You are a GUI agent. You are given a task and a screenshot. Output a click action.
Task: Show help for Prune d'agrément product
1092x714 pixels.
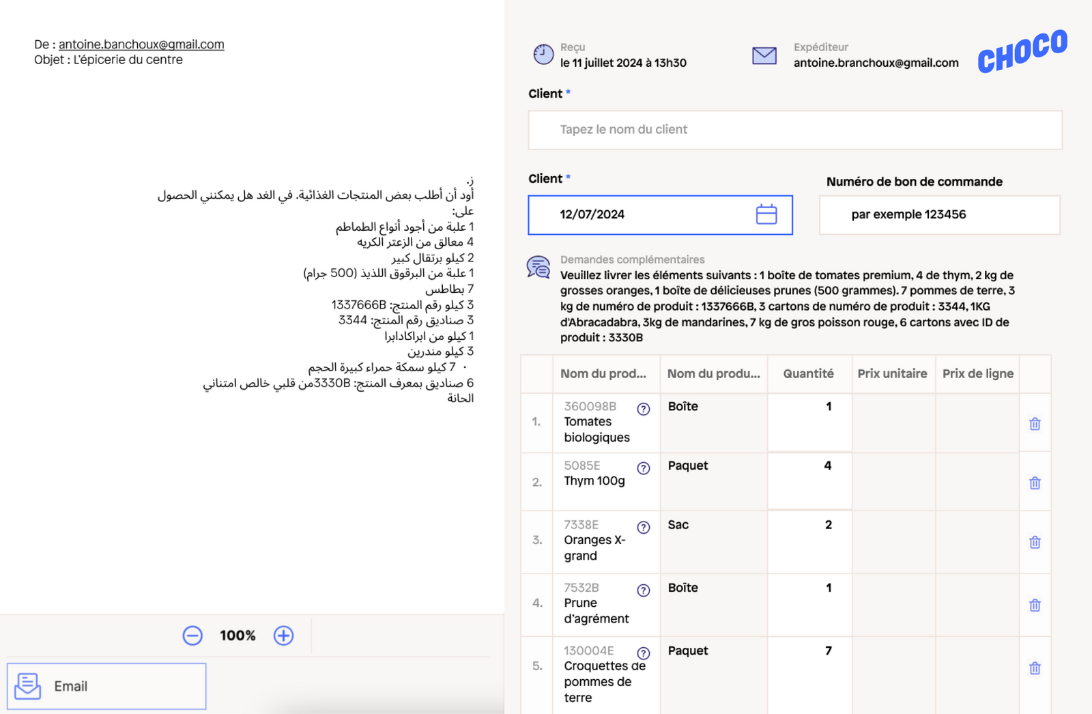643,590
